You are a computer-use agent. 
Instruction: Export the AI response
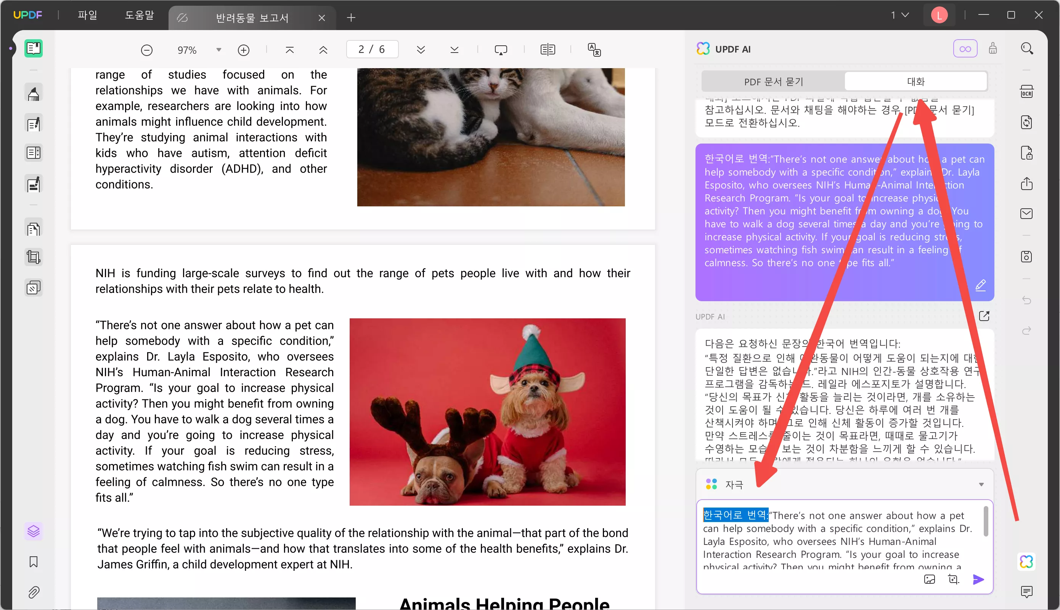[984, 316]
